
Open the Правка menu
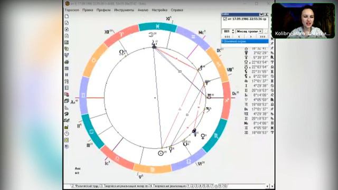[x=88, y=10]
